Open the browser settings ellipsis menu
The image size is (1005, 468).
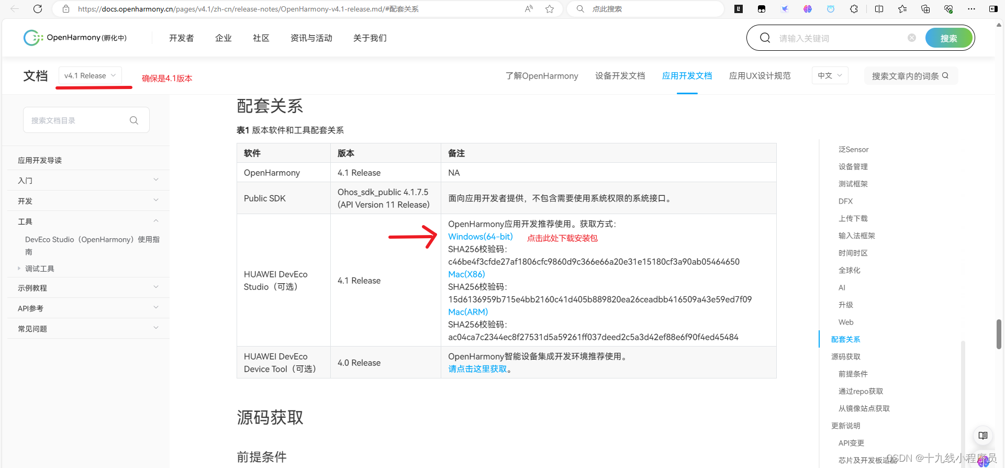(971, 9)
